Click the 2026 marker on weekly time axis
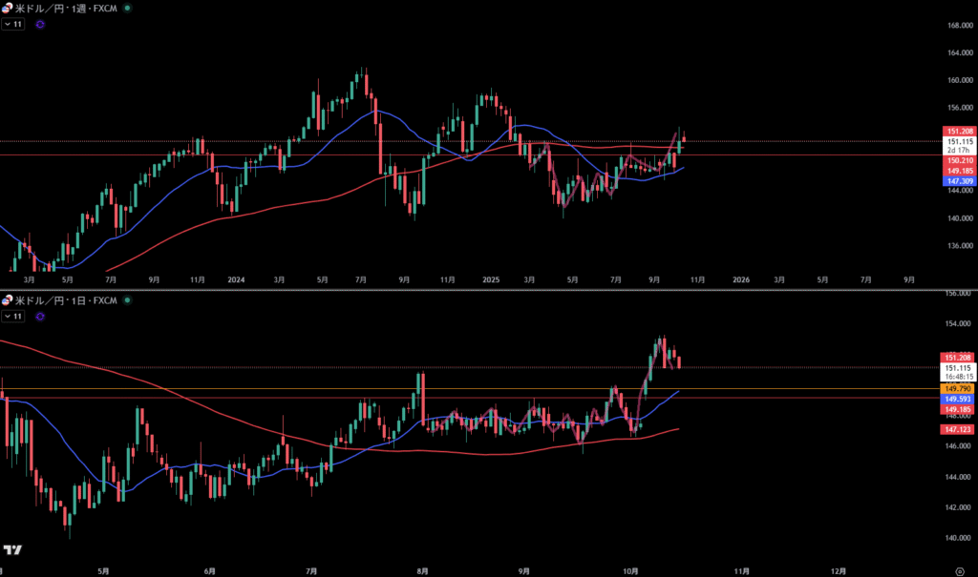The height and width of the screenshot is (577, 978). coord(740,280)
